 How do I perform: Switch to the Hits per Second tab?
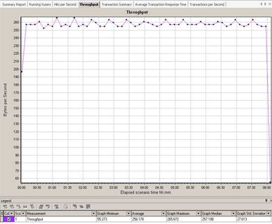[x=65, y=4]
